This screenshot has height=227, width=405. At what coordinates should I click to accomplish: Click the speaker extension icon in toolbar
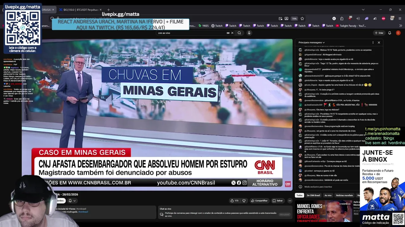(358, 19)
